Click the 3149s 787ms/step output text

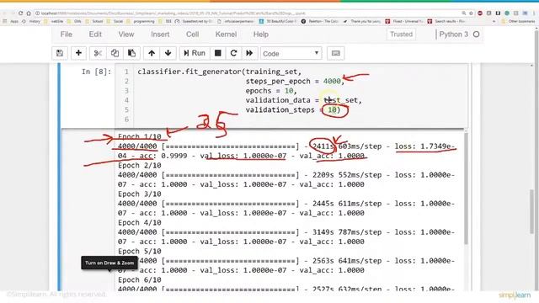(x=347, y=232)
